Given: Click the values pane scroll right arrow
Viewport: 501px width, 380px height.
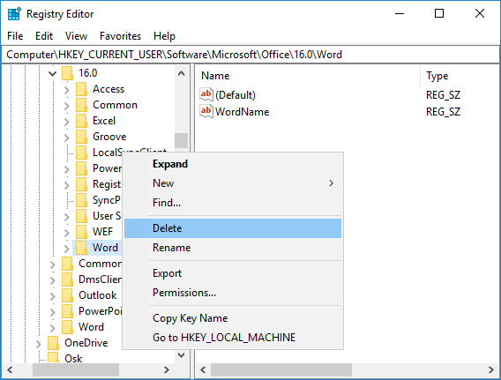Looking at the screenshot, I should coord(491,369).
